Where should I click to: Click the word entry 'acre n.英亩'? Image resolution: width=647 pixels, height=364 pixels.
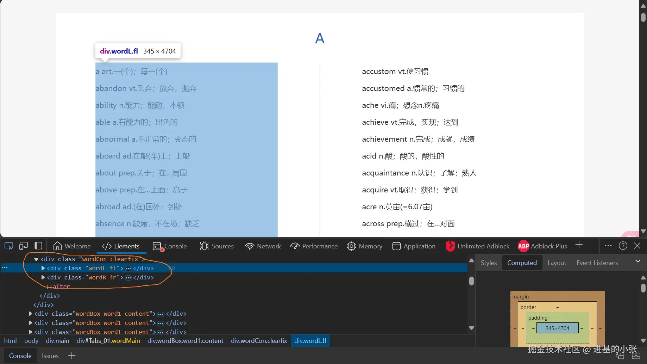point(397,207)
